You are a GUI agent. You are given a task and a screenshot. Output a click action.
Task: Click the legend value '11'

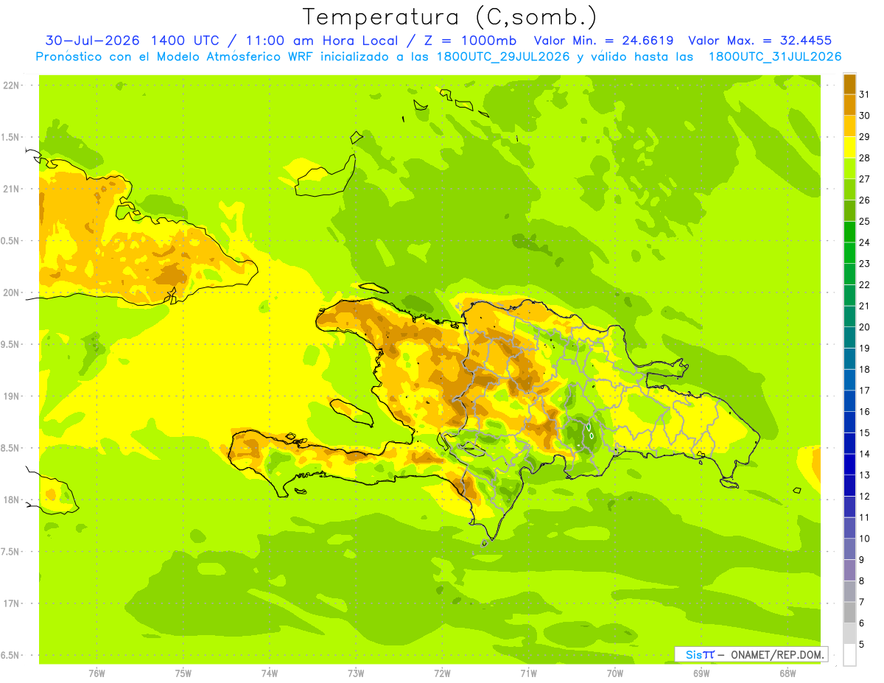point(865,517)
